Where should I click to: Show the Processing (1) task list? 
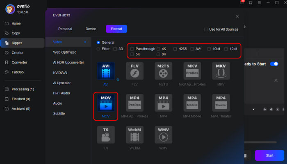[22, 89]
